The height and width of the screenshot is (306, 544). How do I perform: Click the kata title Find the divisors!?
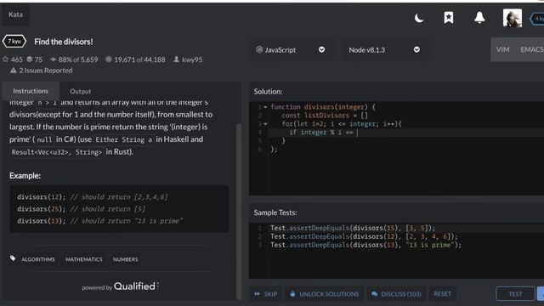click(x=64, y=42)
